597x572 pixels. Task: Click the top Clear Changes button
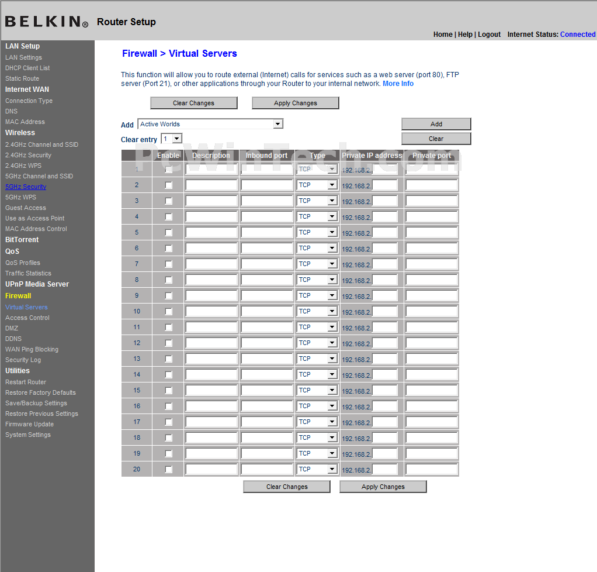click(x=194, y=103)
